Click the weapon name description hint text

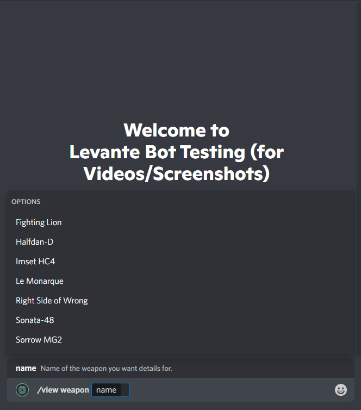coord(107,369)
